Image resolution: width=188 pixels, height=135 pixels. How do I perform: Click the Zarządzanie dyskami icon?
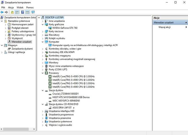coord(9,49)
